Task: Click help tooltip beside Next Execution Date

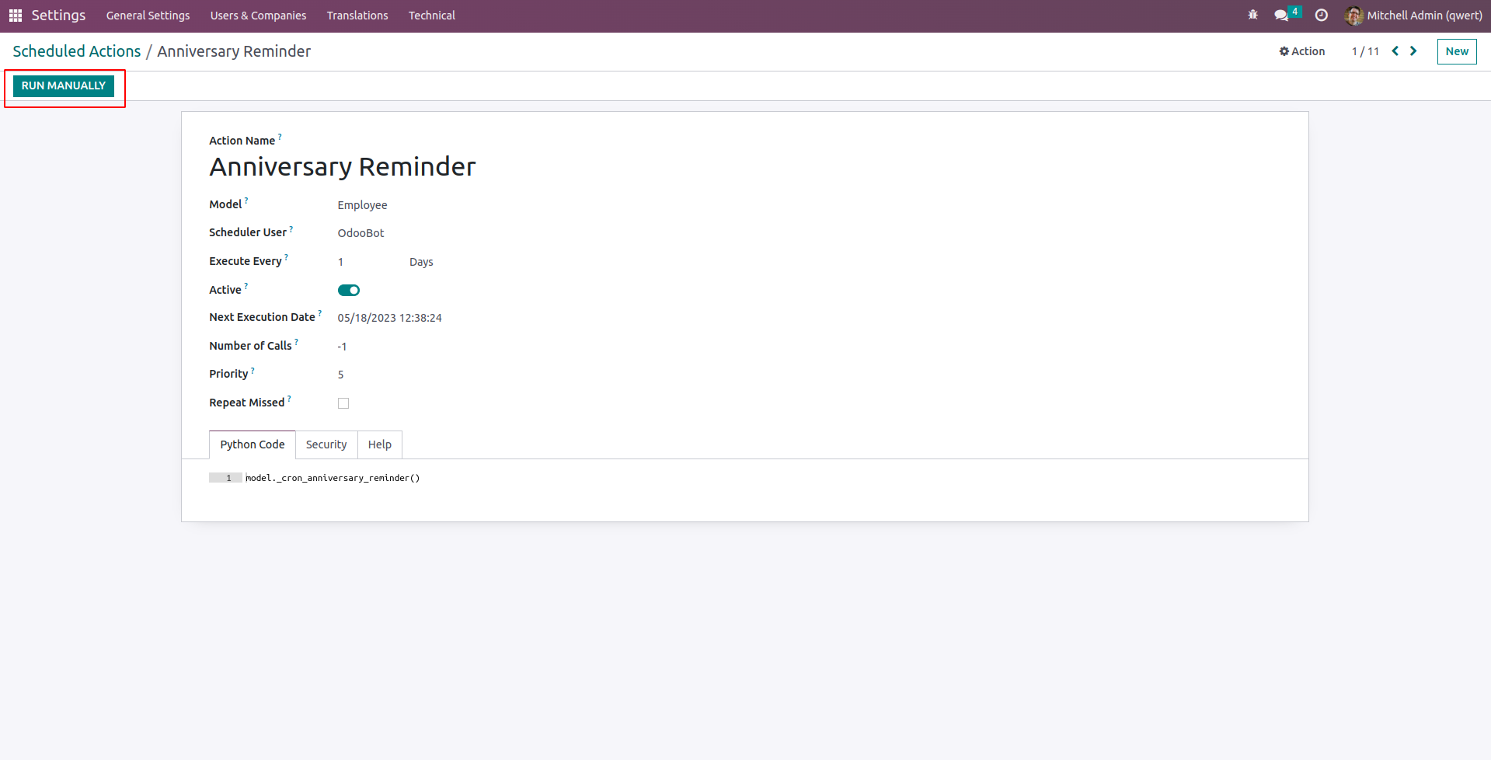Action: pos(319,313)
